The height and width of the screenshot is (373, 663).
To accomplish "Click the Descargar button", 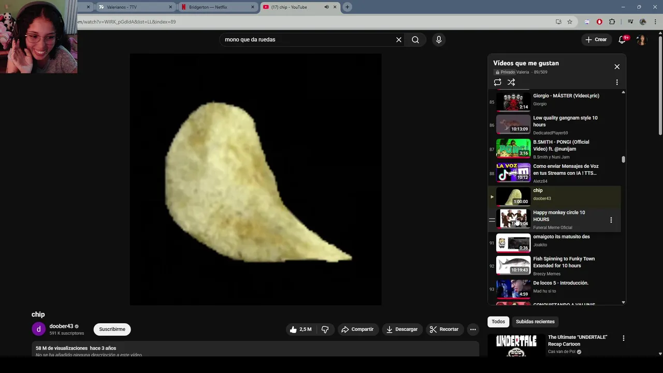I will (401, 329).
